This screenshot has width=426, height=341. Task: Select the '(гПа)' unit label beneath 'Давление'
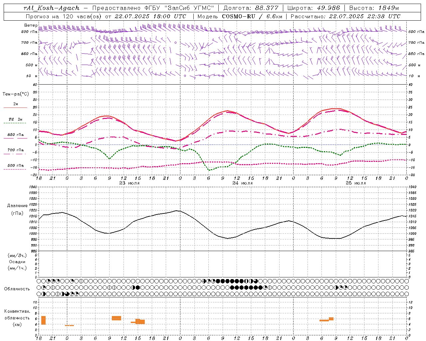[x=17, y=213]
